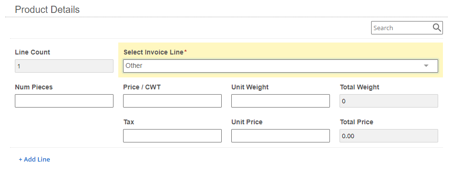Click the Product Details section heading
The width and height of the screenshot is (453, 174).
(47, 10)
